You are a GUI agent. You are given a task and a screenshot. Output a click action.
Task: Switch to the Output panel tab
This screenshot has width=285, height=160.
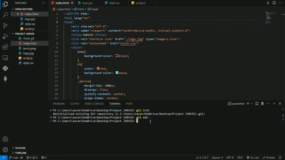(x=75, y=104)
